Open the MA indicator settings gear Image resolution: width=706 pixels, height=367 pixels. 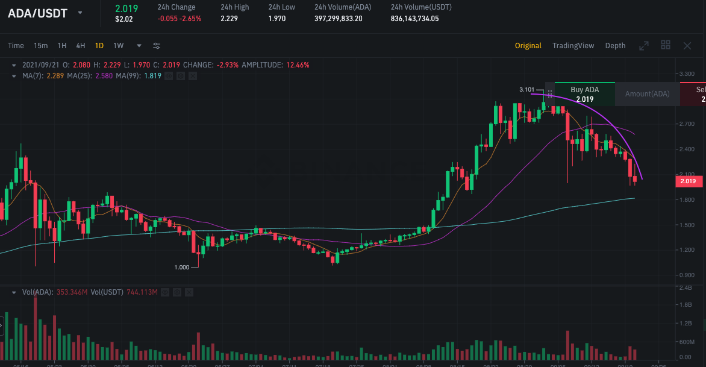[181, 76]
